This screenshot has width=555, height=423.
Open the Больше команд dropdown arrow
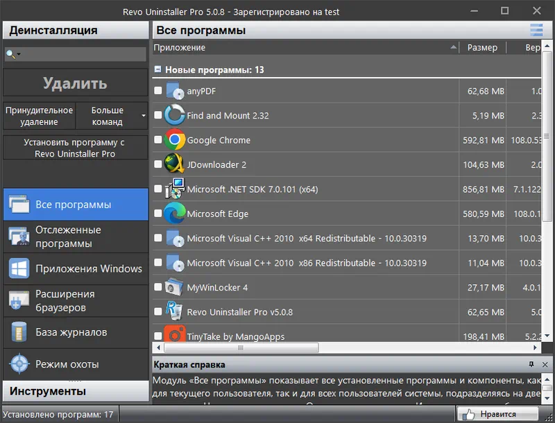[x=144, y=116]
